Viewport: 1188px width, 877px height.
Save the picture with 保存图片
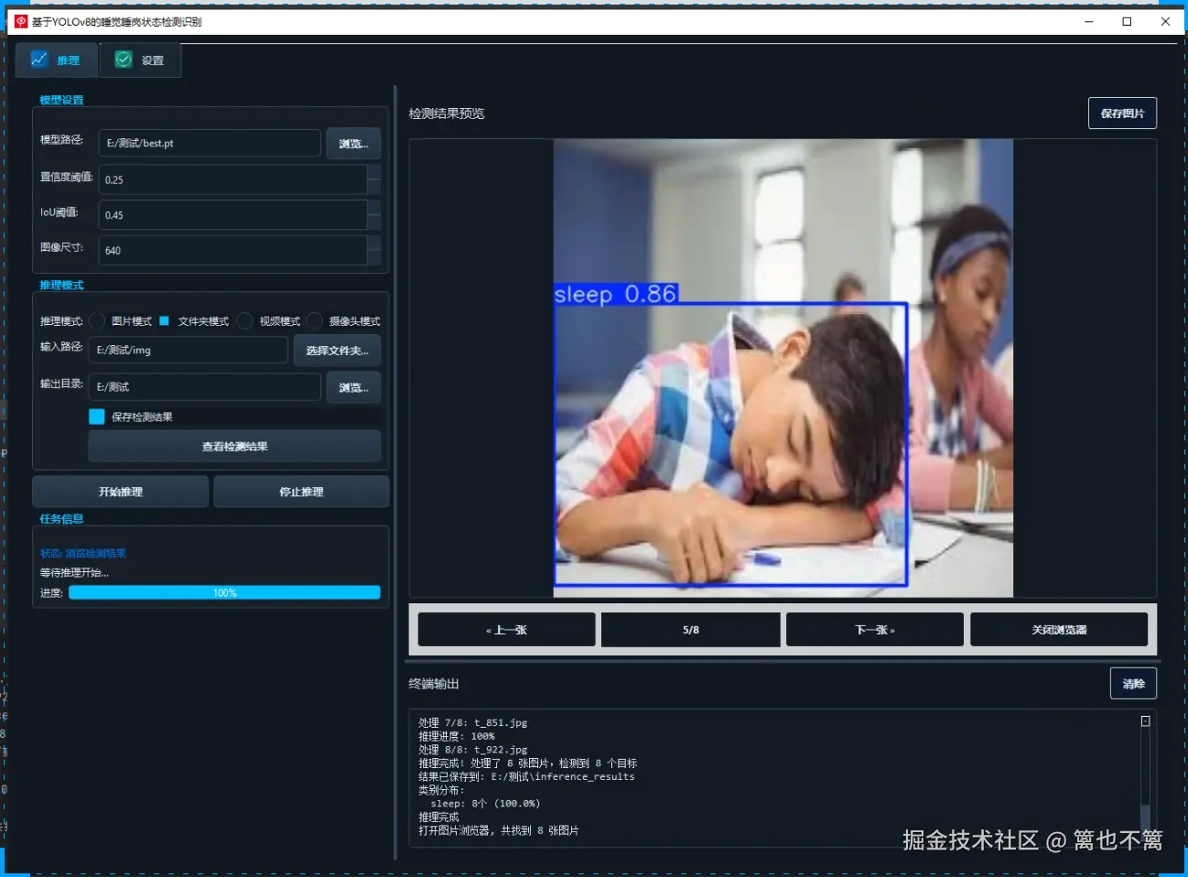click(1122, 114)
